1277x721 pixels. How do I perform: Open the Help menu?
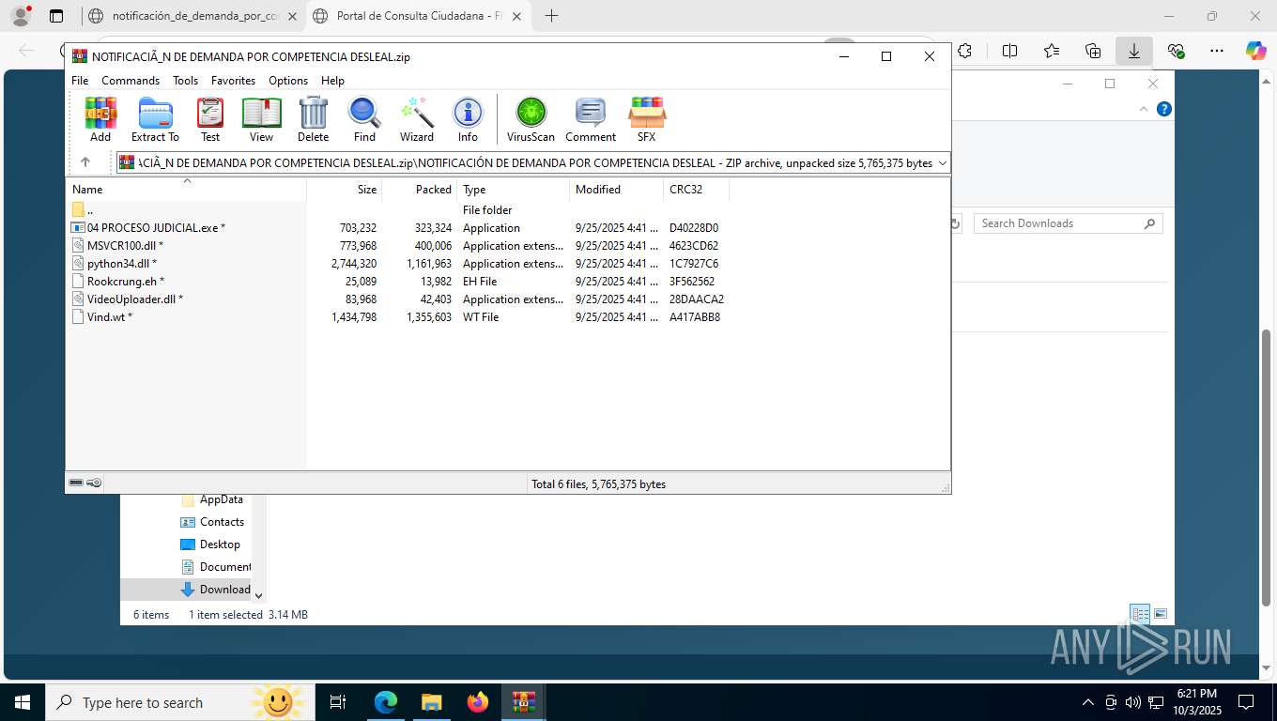click(332, 81)
